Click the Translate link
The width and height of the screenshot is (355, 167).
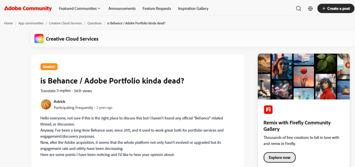pos(48,91)
